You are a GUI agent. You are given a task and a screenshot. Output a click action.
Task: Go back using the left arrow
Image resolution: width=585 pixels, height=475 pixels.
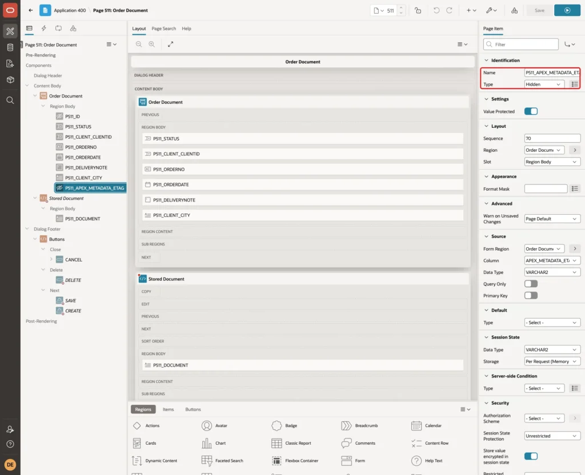pyautogui.click(x=31, y=10)
